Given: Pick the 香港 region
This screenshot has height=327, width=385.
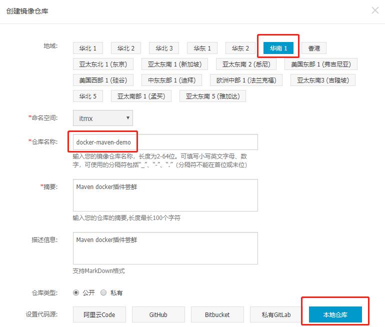Looking at the screenshot, I should 313,48.
